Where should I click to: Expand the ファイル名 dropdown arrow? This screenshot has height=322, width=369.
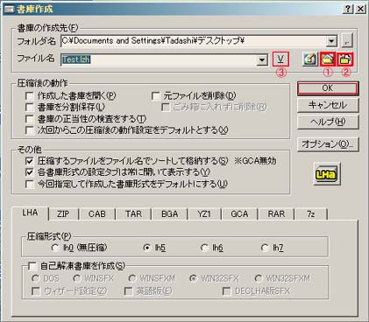tap(262, 59)
